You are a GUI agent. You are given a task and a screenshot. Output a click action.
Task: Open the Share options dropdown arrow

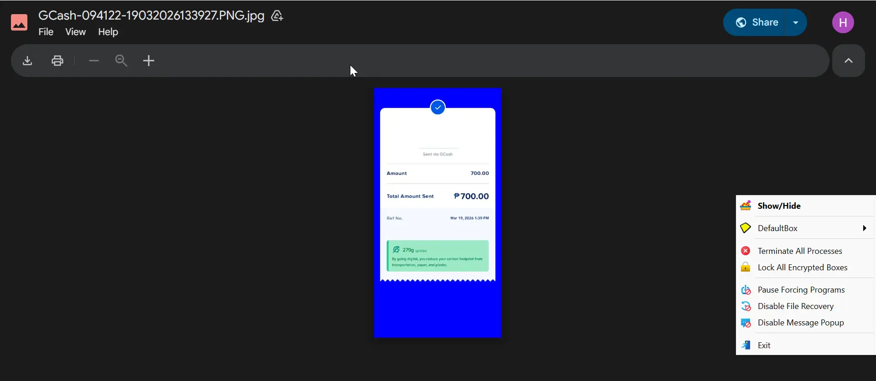click(x=796, y=22)
